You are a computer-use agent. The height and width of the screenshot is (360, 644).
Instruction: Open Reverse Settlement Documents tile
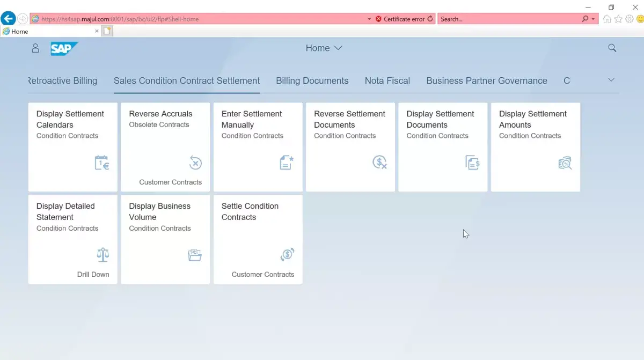tap(350, 147)
